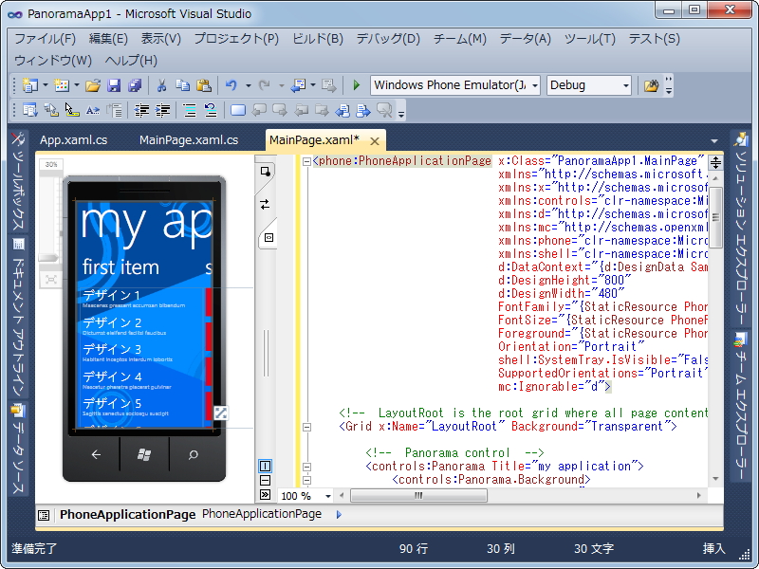The image size is (759, 569).
Task: Click the Paste clipboard toolbar icon
Action: [203, 85]
